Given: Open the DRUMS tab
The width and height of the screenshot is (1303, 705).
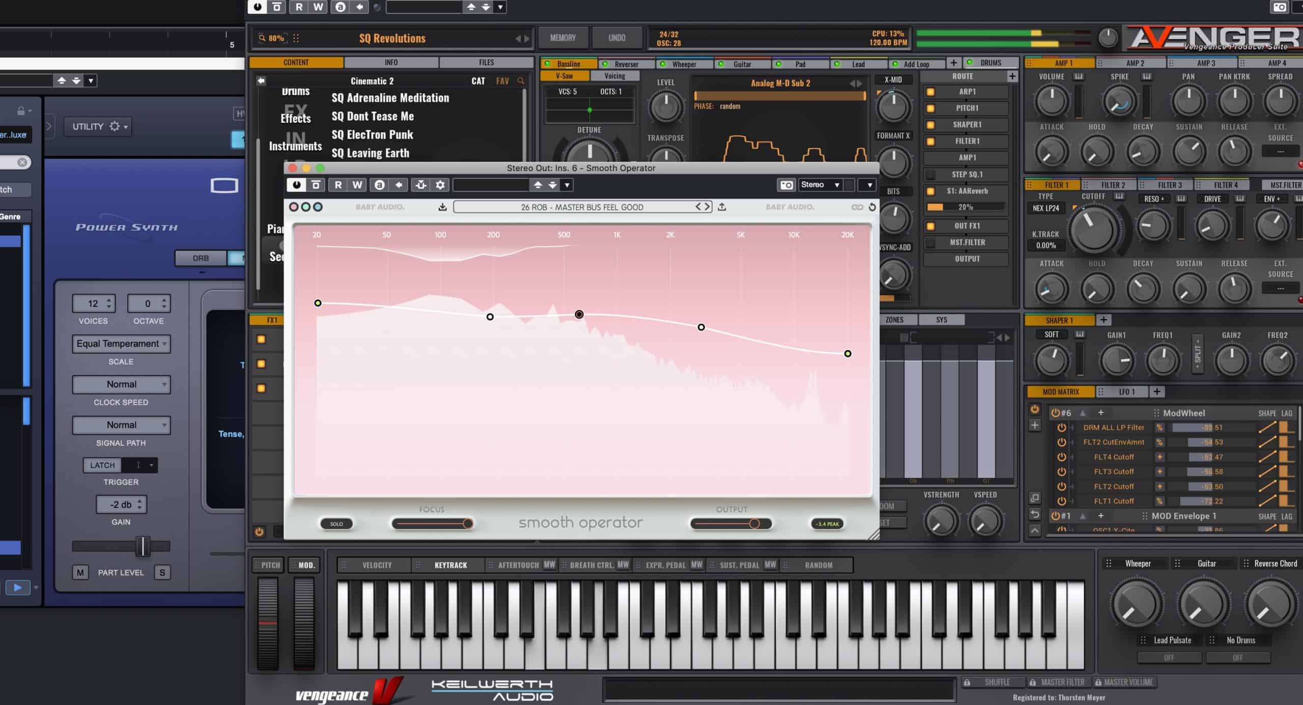Looking at the screenshot, I should click(x=990, y=63).
